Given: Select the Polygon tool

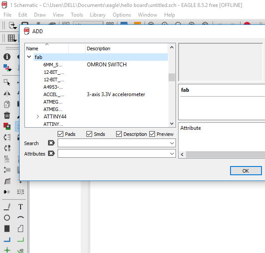Looking at the screenshot, I should [x=21, y=229].
